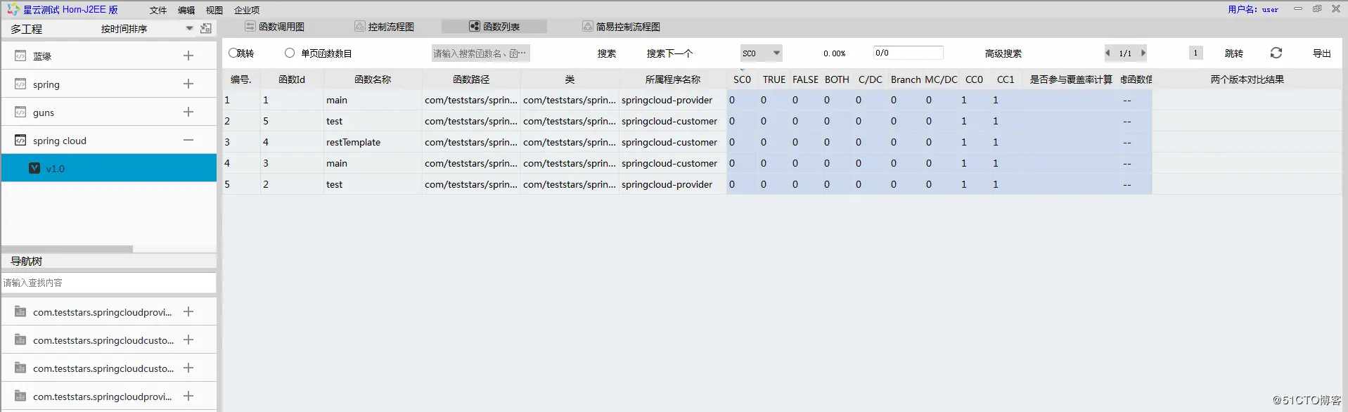
Task: Open 高级搜索 advanced search
Action: click(1003, 53)
